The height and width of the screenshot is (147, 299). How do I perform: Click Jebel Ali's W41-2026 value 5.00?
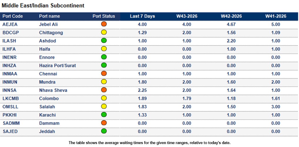pyautogui.click(x=276, y=24)
